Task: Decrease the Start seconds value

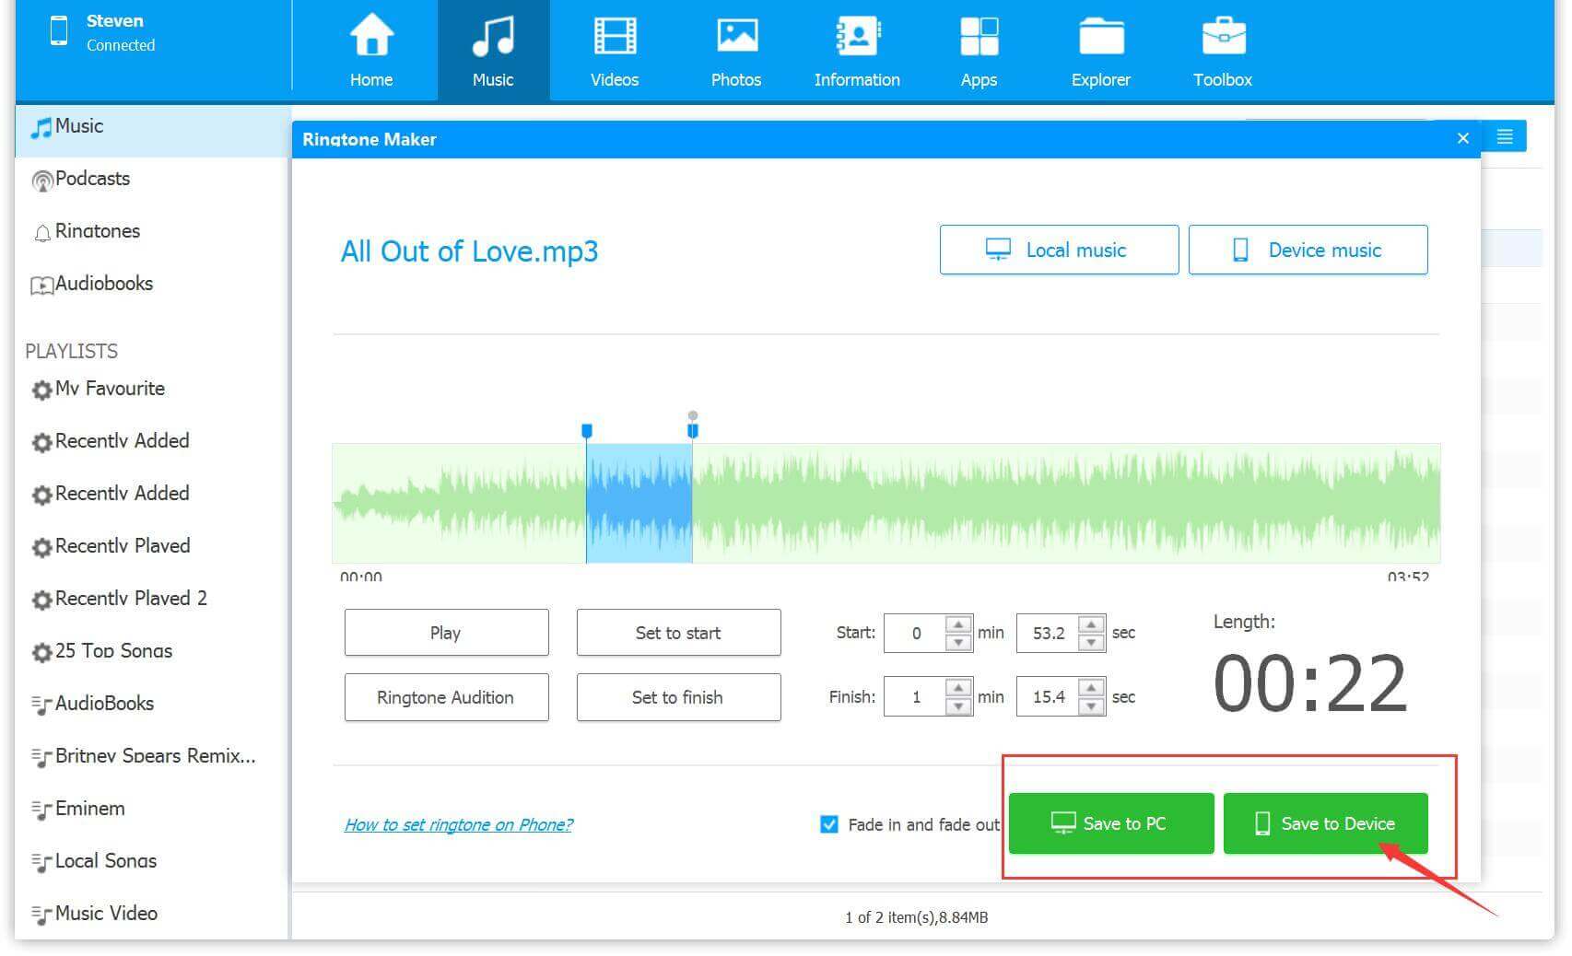Action: (1091, 642)
